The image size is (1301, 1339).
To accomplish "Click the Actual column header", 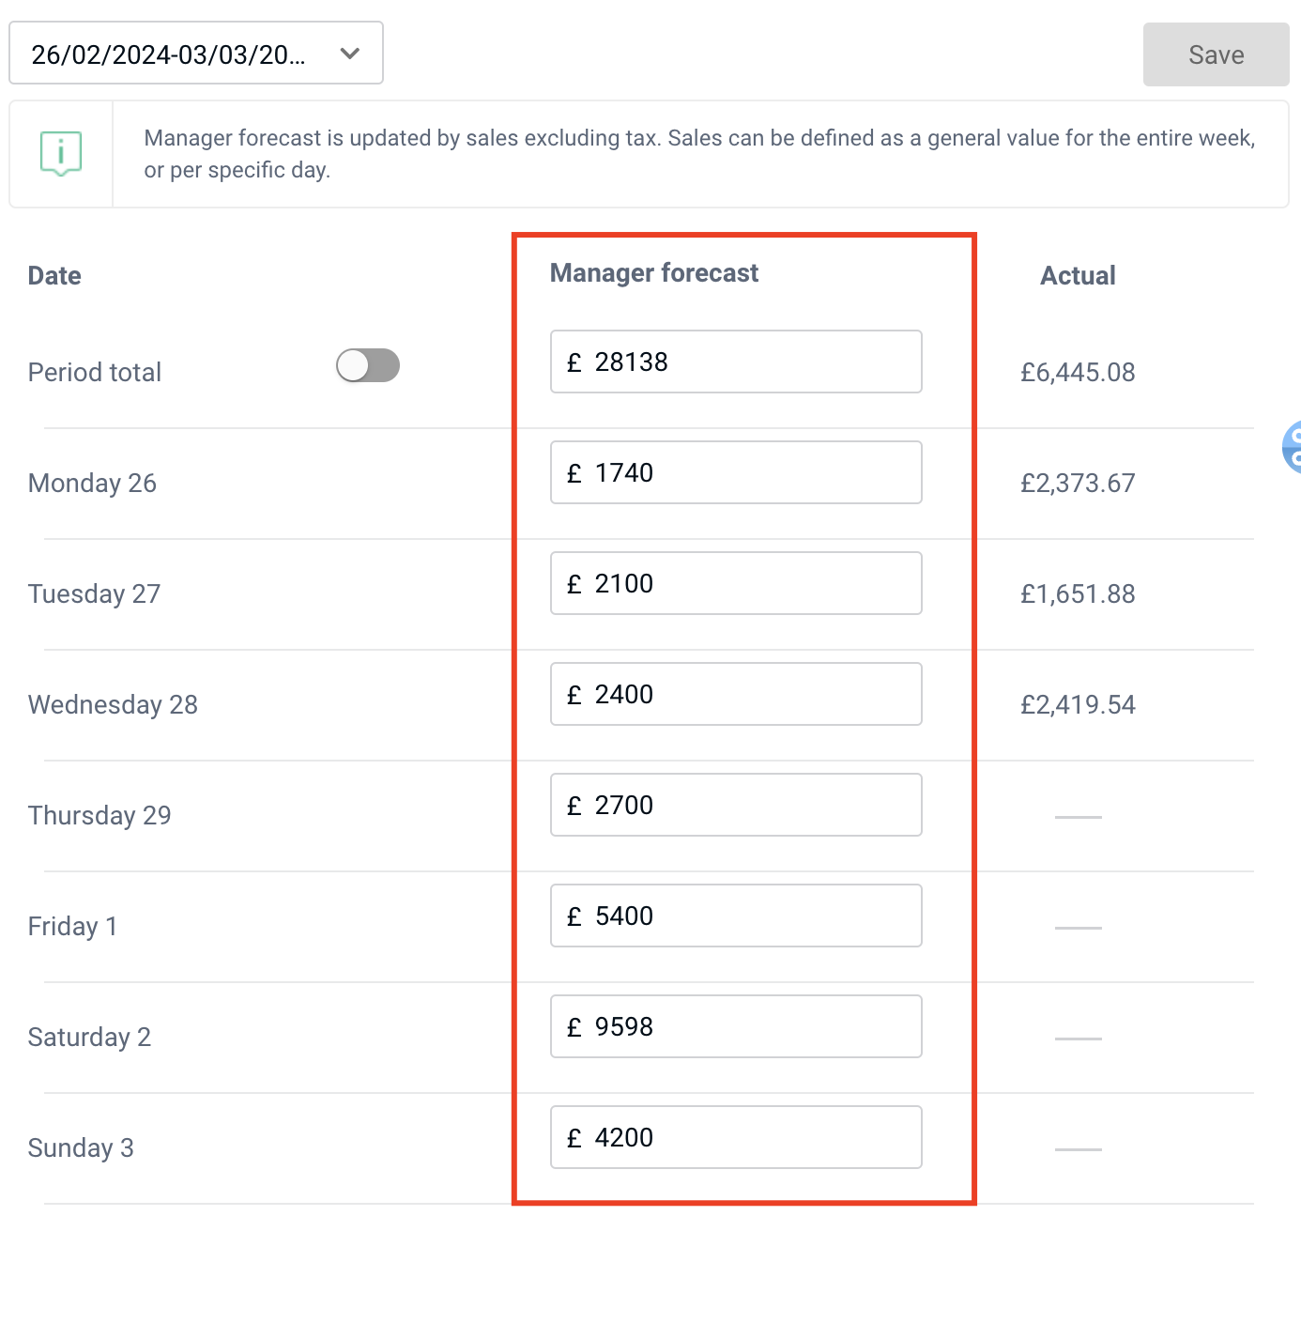I will (x=1078, y=276).
